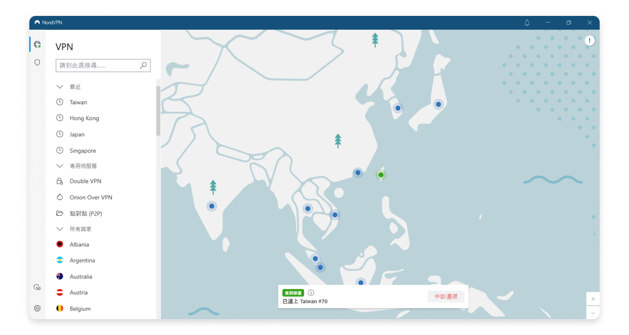This screenshot has width=629, height=335.
Task: Open the settings gear in the sidebar
Action: (37, 308)
